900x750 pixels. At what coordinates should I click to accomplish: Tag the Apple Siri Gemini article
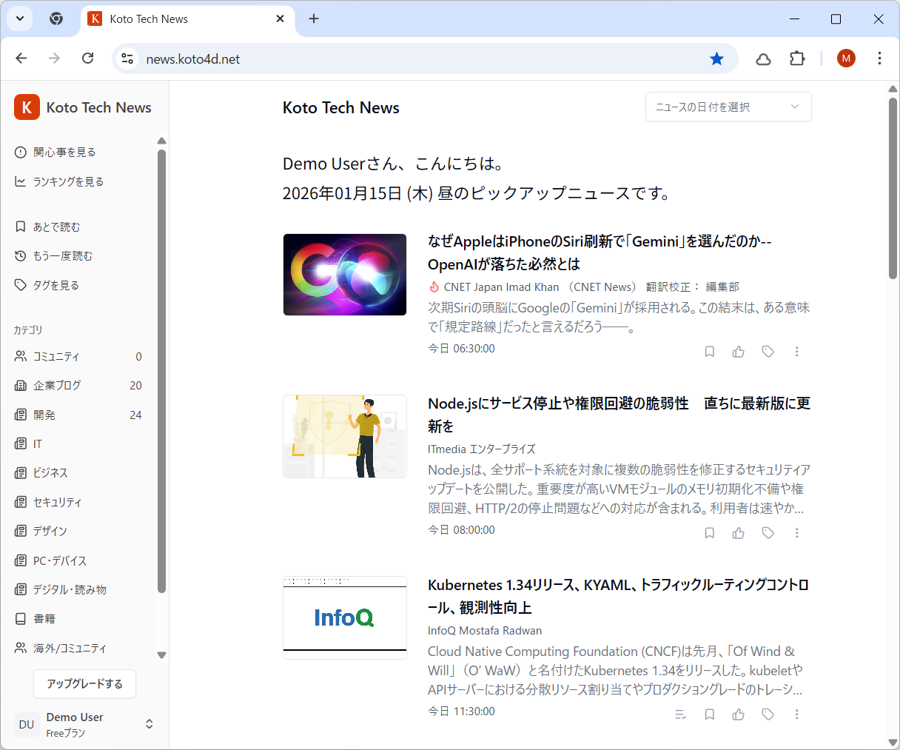768,352
